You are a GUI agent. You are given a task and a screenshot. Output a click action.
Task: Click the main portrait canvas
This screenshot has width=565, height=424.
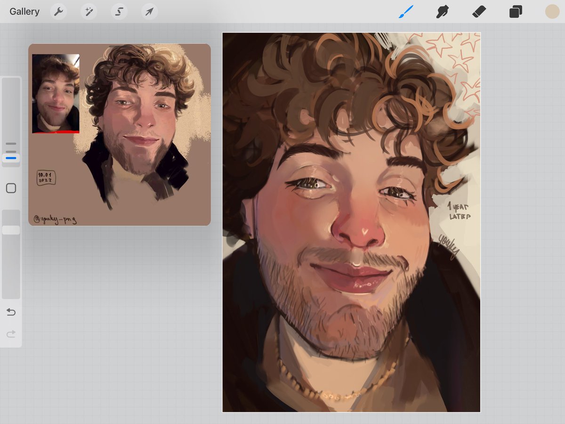(x=351, y=222)
